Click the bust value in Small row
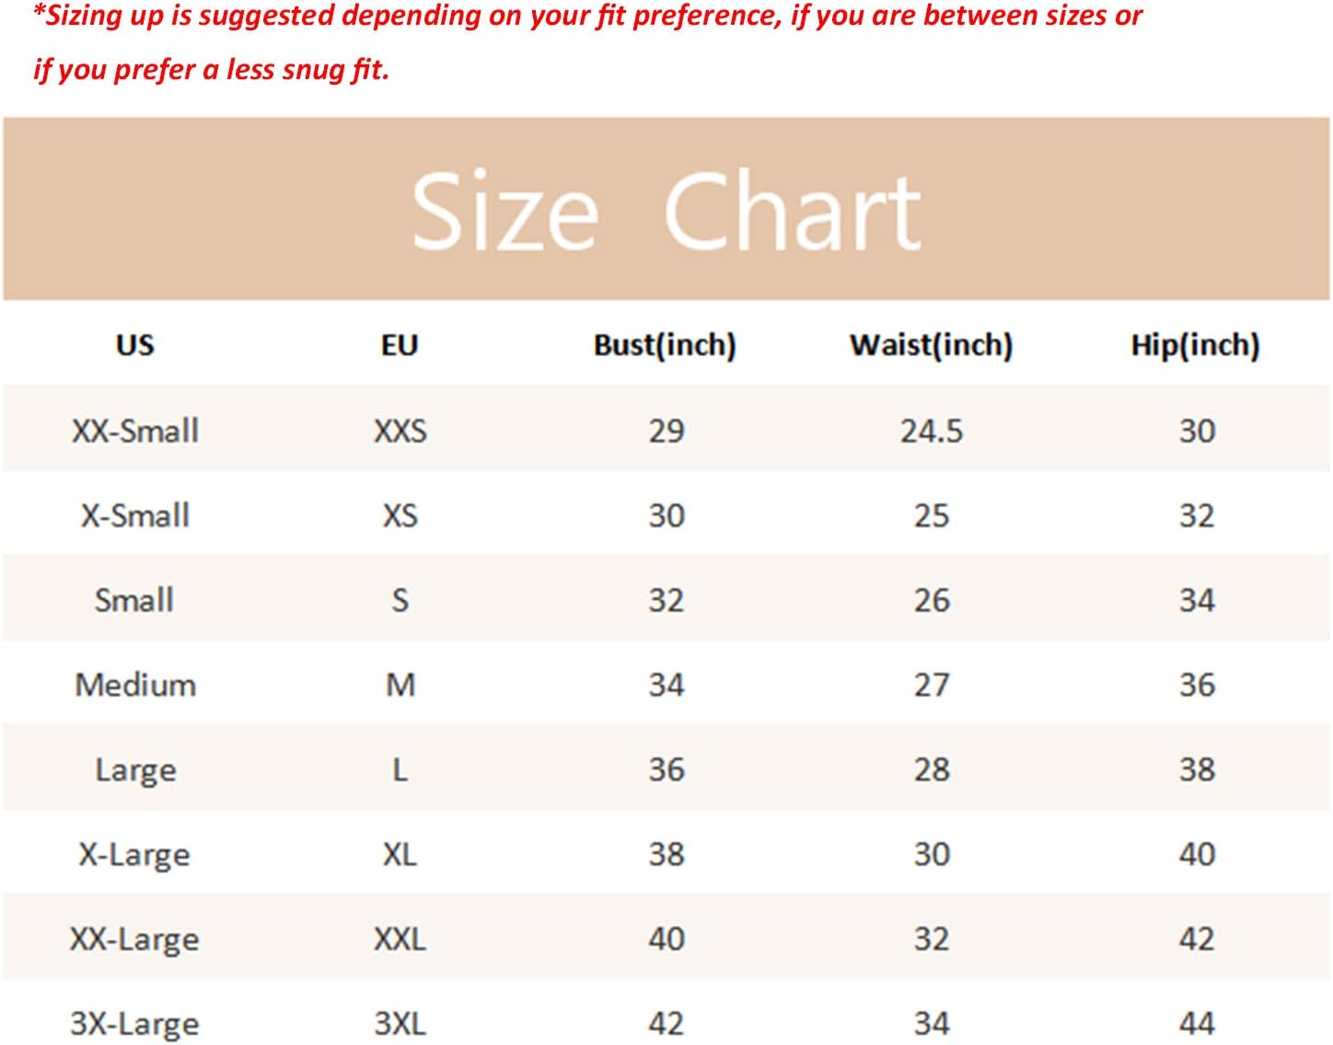The width and height of the screenshot is (1333, 1045). click(x=666, y=601)
